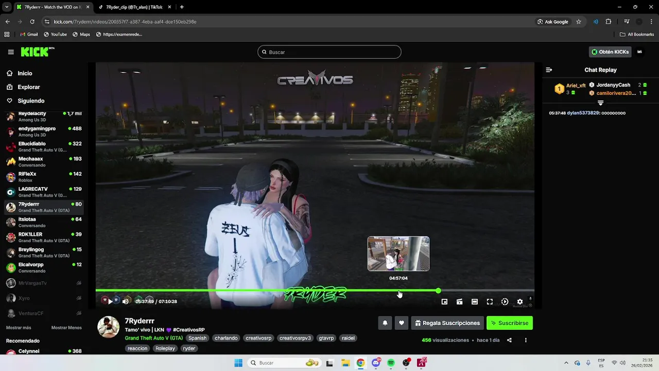
Task: Open Ellucidiablo channel in sidebar
Action: (44, 147)
